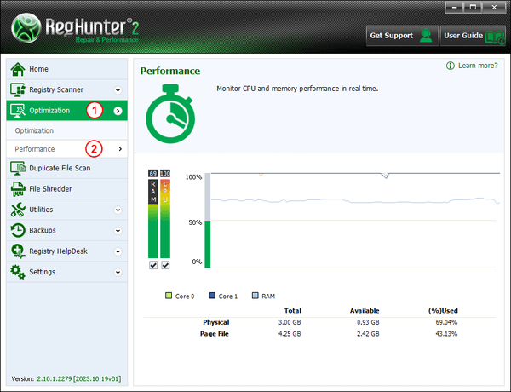Open the Get Support button
511x392 pixels.
coord(401,36)
